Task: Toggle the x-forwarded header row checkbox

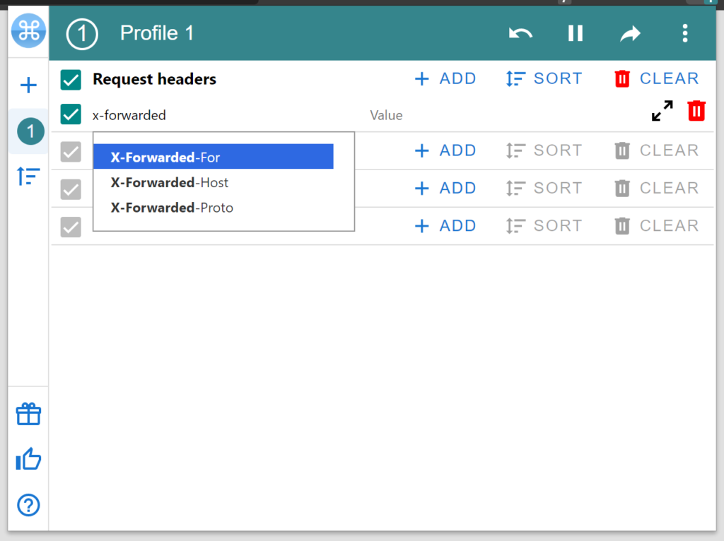Action: point(71,114)
